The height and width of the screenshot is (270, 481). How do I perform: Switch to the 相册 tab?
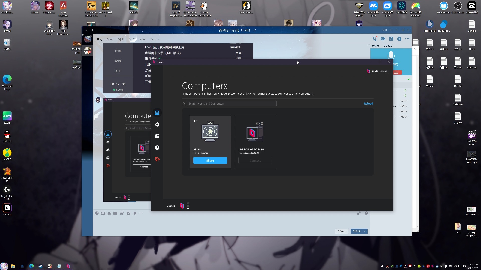pyautogui.click(x=121, y=39)
